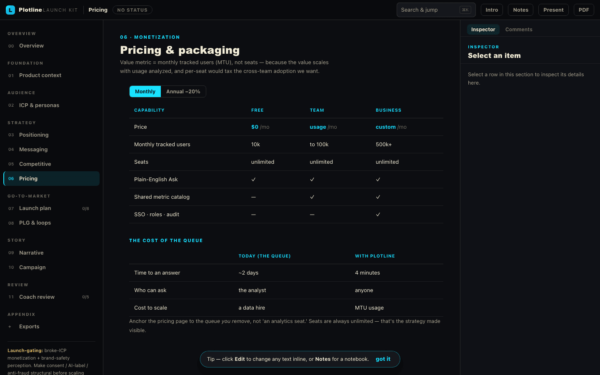Click the Intro button
Screen dimensions: 600x375
(x=492, y=10)
